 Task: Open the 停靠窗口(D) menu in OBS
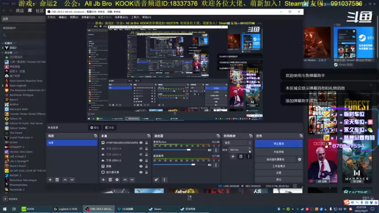88,17
